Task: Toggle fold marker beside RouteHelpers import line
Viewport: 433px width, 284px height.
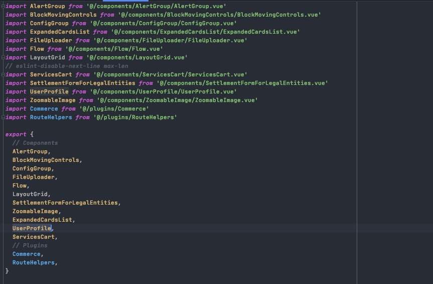Action: pos(3,117)
